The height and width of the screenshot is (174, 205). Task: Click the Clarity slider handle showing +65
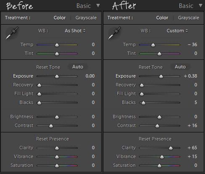(171, 148)
